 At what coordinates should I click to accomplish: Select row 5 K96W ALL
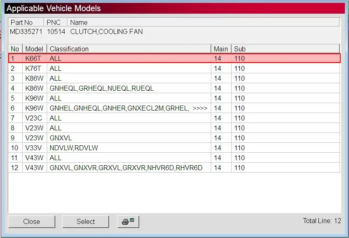pyautogui.click(x=174, y=98)
